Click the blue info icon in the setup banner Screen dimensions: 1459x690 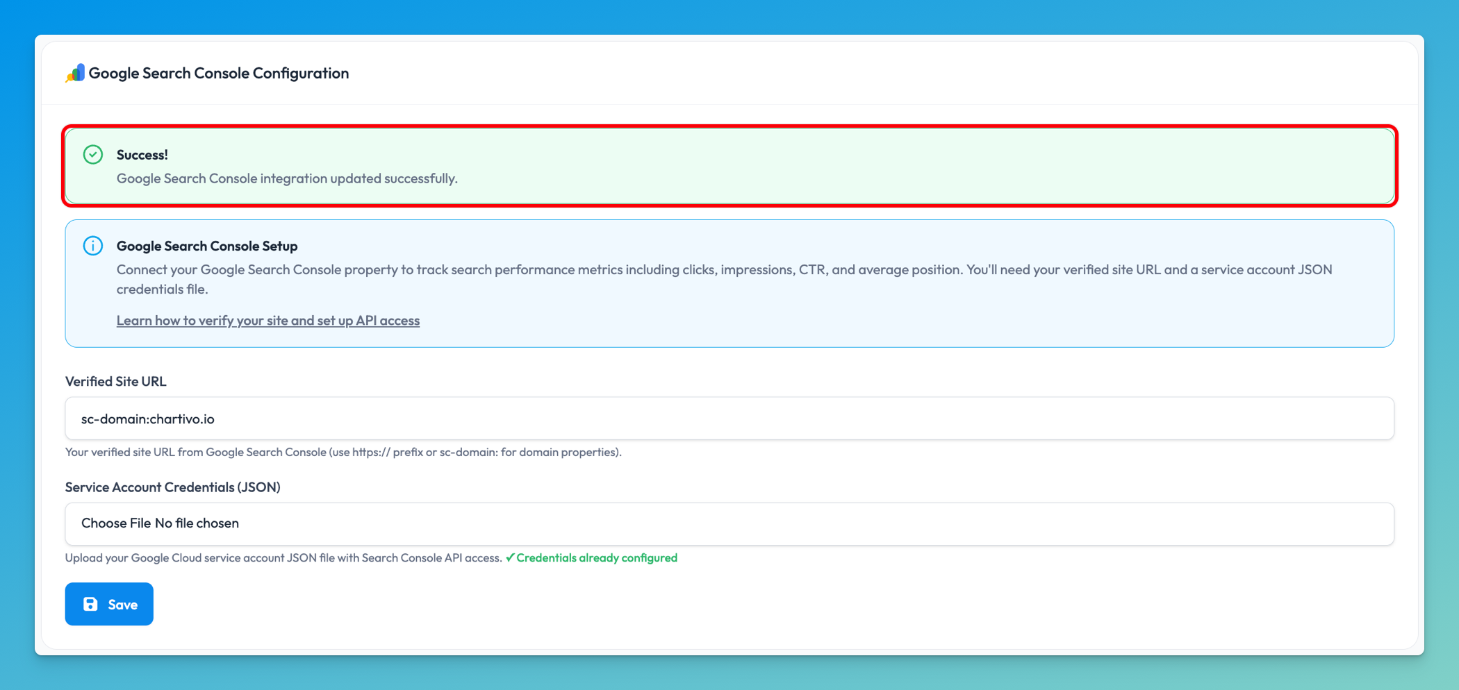click(92, 245)
